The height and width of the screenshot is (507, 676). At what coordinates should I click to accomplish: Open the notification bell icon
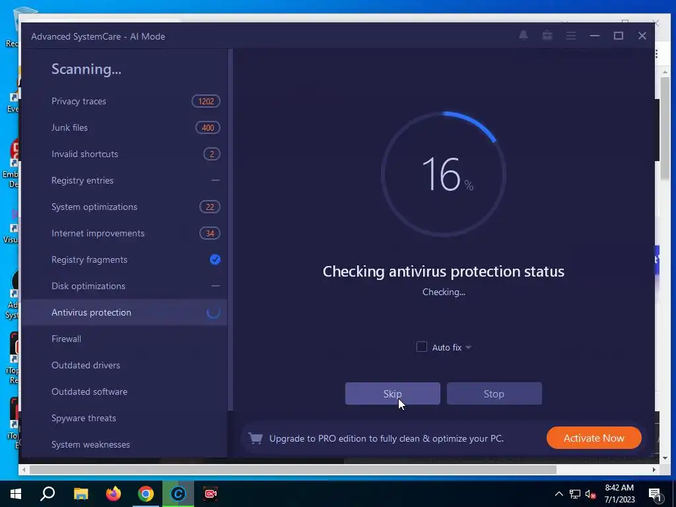(523, 36)
